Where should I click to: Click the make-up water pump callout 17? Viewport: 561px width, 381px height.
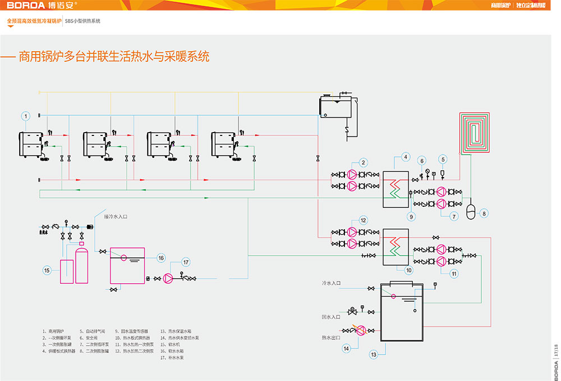(186, 261)
